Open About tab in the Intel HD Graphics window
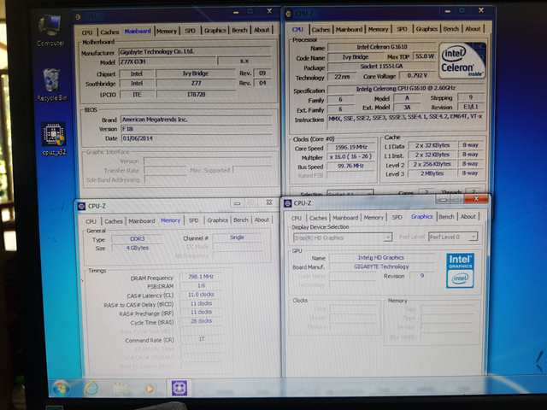This screenshot has height=410, width=547. 468,216
